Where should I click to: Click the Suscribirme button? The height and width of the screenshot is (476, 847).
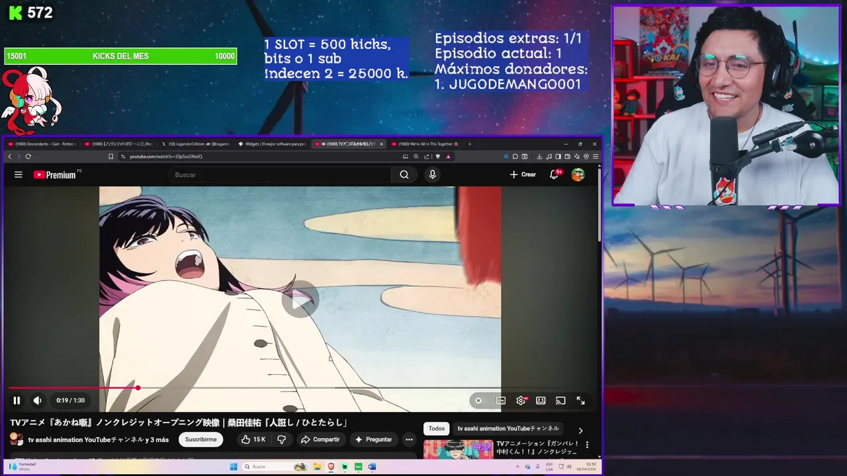click(201, 440)
